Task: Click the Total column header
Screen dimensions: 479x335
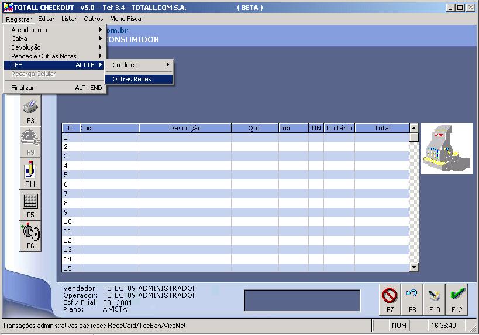Action: click(382, 128)
